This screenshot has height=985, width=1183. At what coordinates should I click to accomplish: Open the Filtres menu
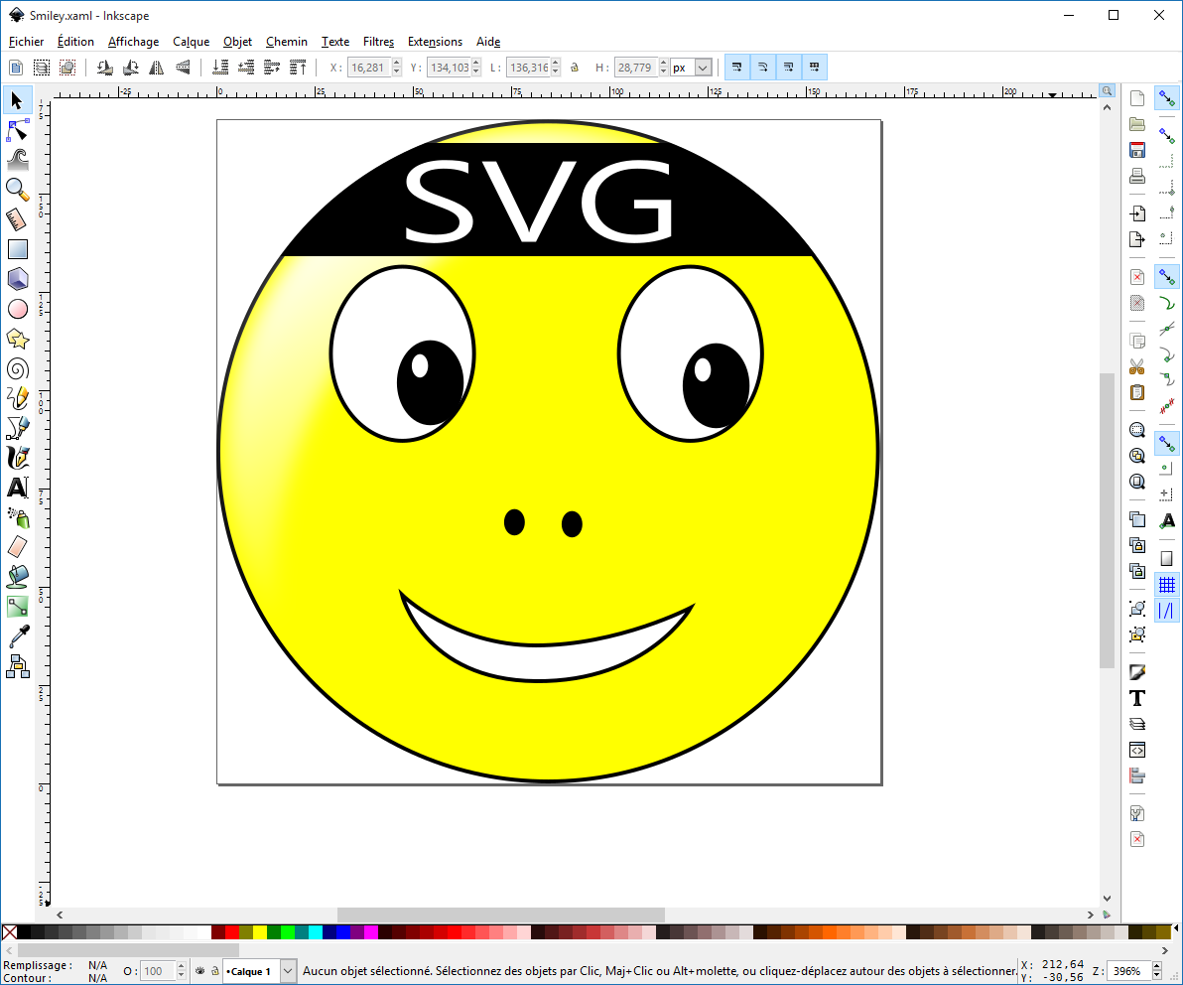point(379,42)
